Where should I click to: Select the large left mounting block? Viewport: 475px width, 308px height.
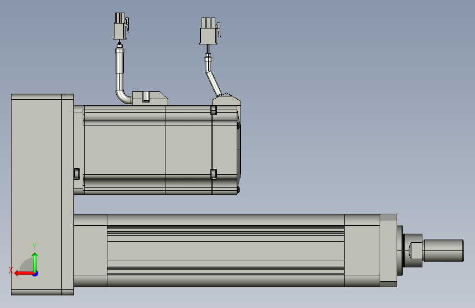coord(42,195)
